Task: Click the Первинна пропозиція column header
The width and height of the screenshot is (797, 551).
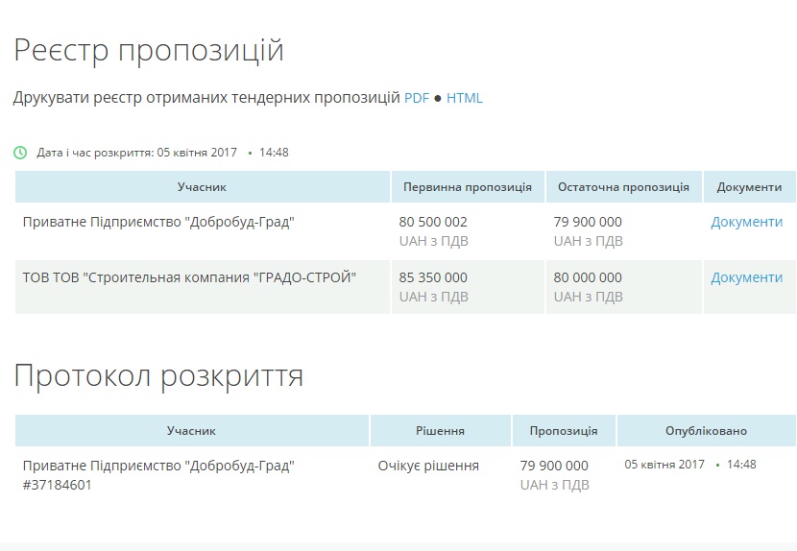Action: [x=468, y=187]
